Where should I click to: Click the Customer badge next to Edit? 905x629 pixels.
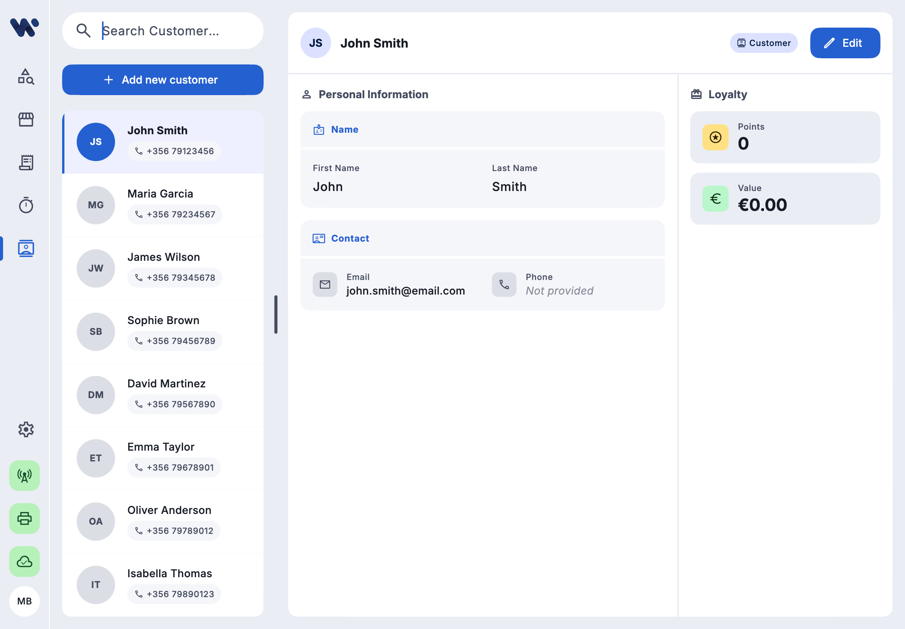click(x=763, y=43)
